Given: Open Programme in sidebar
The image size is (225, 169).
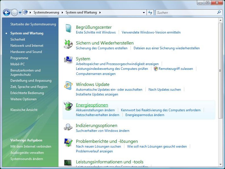Looking at the screenshot, I should click(x=19, y=58).
